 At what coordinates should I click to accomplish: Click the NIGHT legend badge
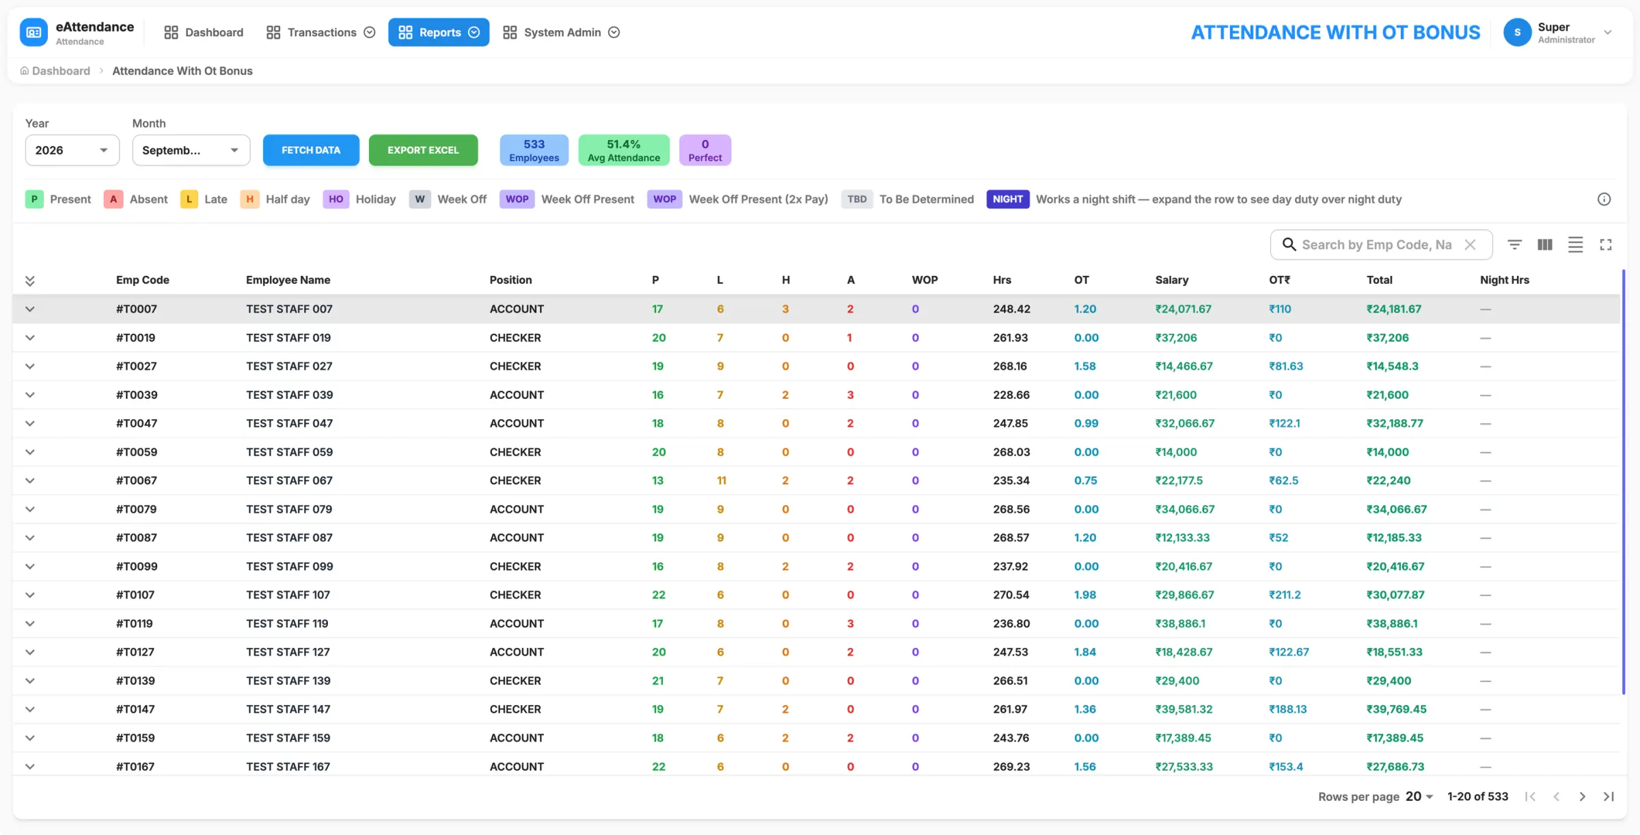1007,199
